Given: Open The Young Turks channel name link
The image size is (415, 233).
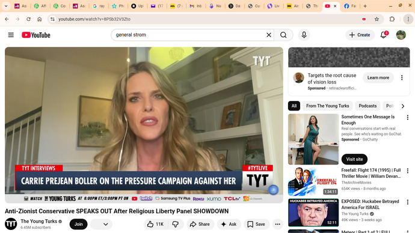Looking at the screenshot, I should pyautogui.click(x=39, y=221).
